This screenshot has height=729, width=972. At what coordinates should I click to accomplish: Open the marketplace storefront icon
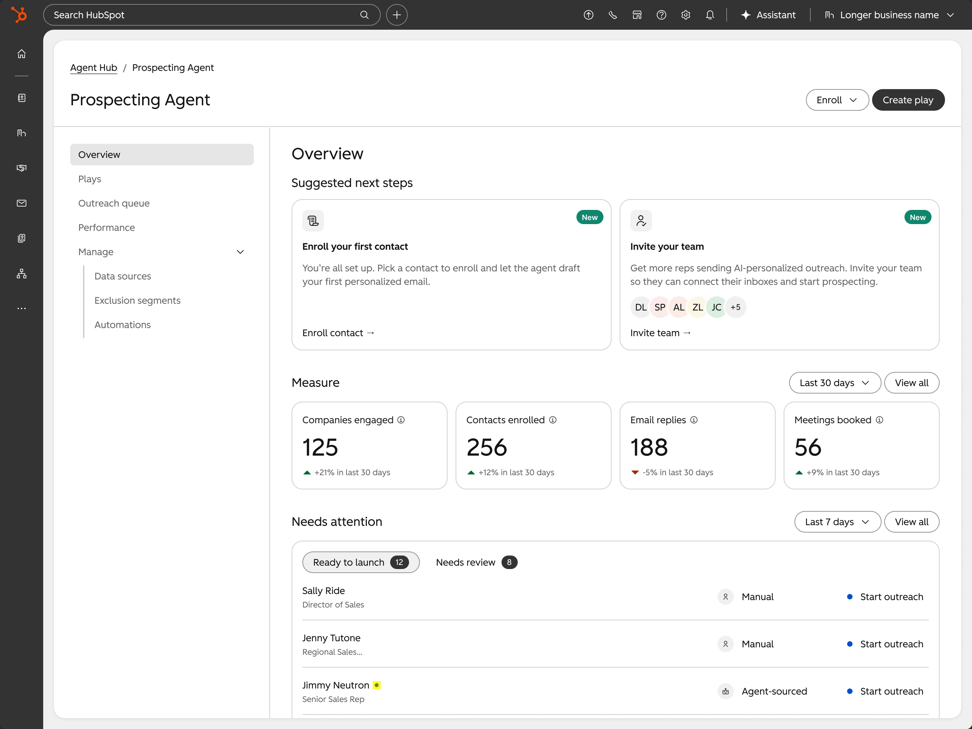(637, 15)
